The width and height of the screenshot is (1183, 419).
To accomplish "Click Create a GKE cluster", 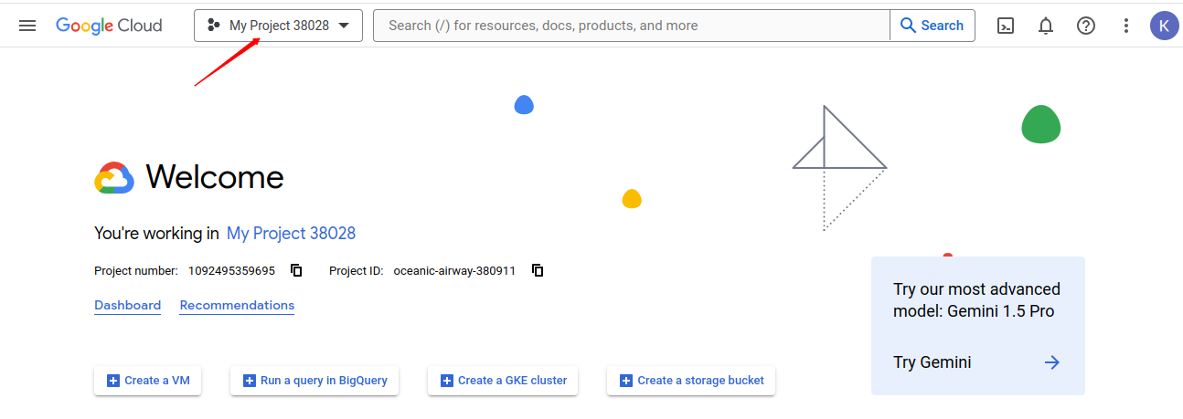I will 503,381.
